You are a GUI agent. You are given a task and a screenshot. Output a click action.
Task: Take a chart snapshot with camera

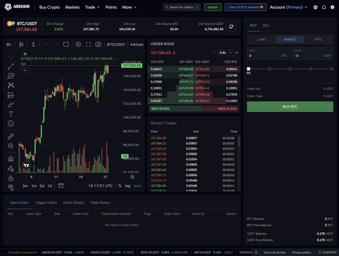(x=98, y=44)
